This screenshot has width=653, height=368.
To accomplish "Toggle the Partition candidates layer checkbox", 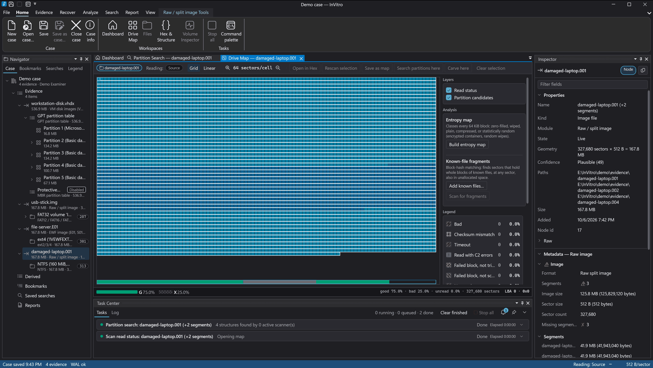I will pos(449,98).
